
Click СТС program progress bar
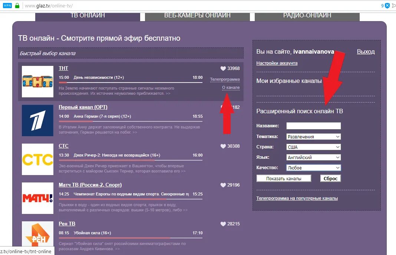pos(131,160)
